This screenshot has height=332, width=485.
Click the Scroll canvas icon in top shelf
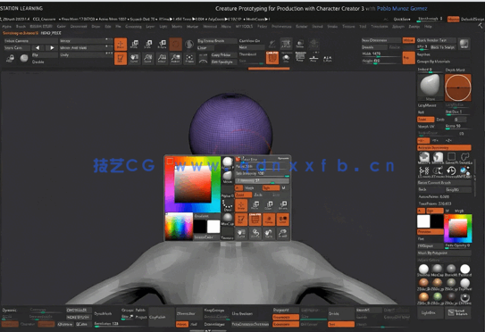click(134, 58)
